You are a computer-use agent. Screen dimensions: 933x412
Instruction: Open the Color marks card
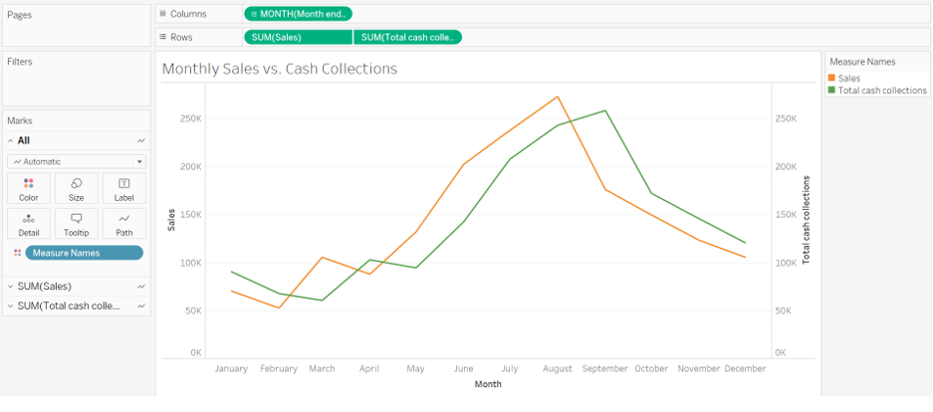tap(28, 188)
